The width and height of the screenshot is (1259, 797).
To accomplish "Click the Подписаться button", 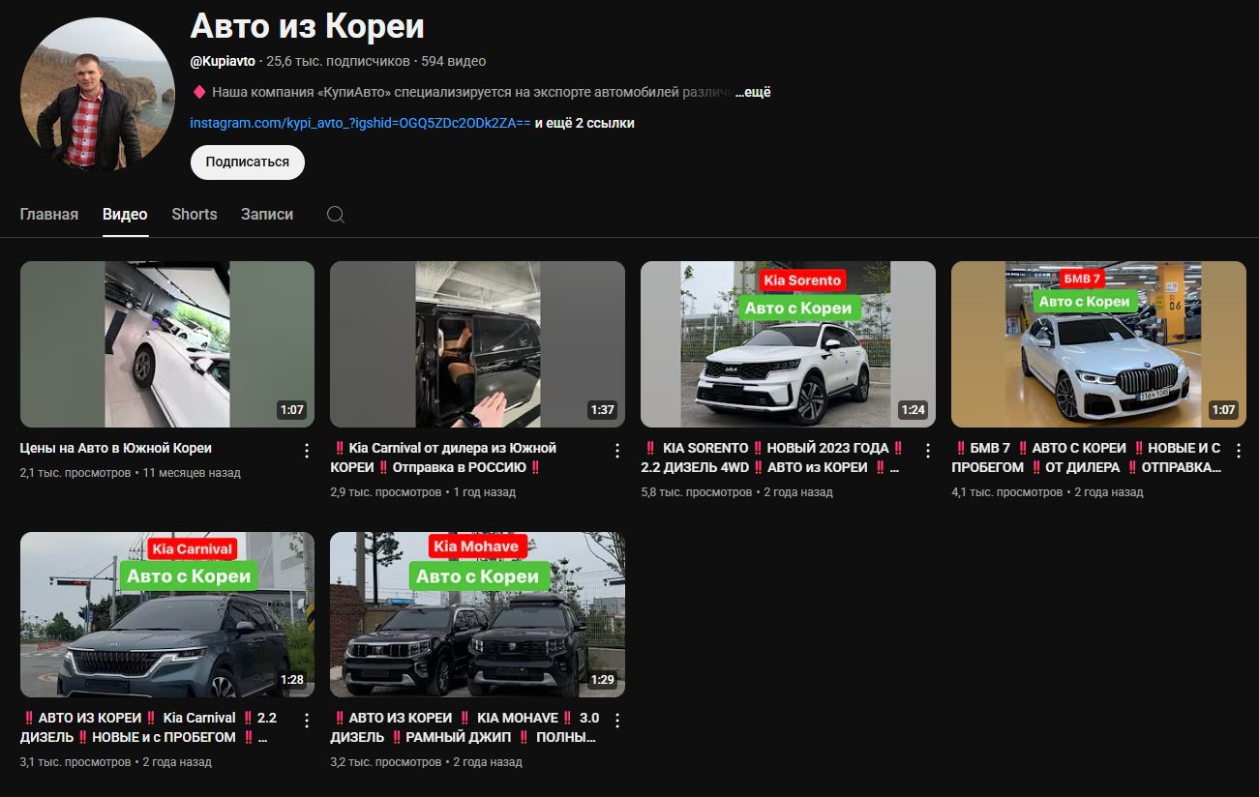I will (248, 162).
